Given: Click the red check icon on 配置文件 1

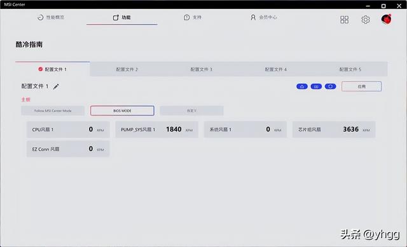Looking at the screenshot, I should tap(41, 69).
